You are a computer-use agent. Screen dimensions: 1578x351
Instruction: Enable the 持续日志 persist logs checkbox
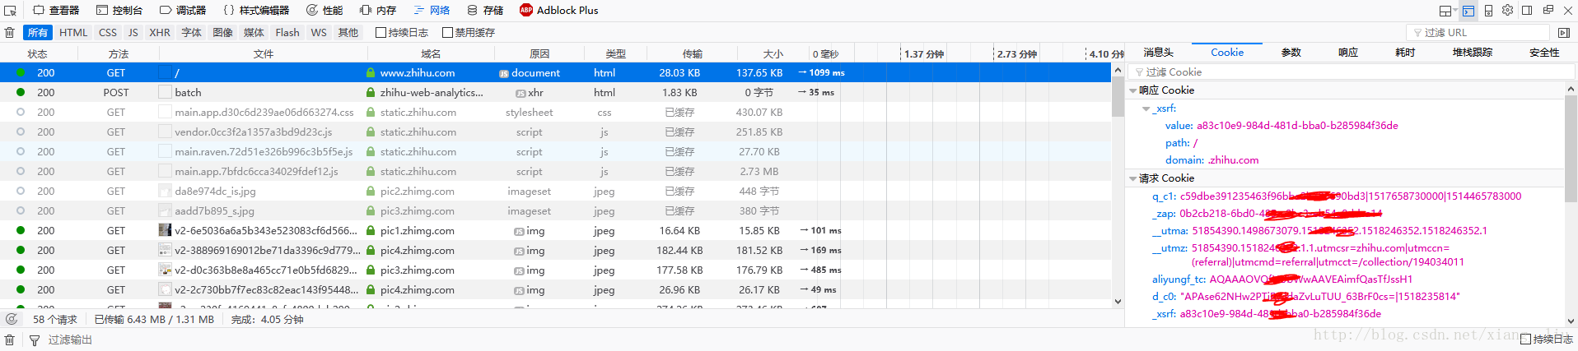click(380, 33)
